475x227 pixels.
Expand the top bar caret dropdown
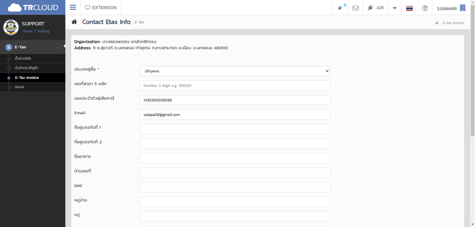[x=395, y=8]
